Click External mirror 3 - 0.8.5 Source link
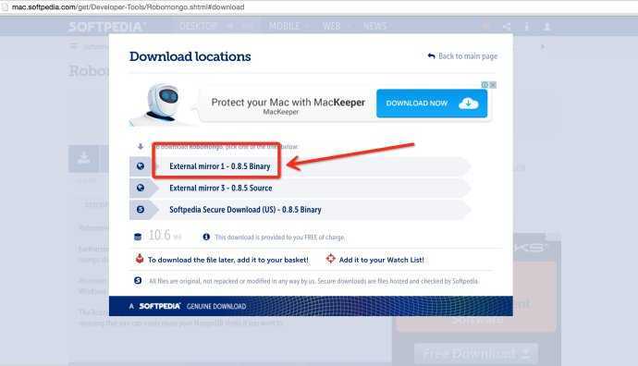 221,188
